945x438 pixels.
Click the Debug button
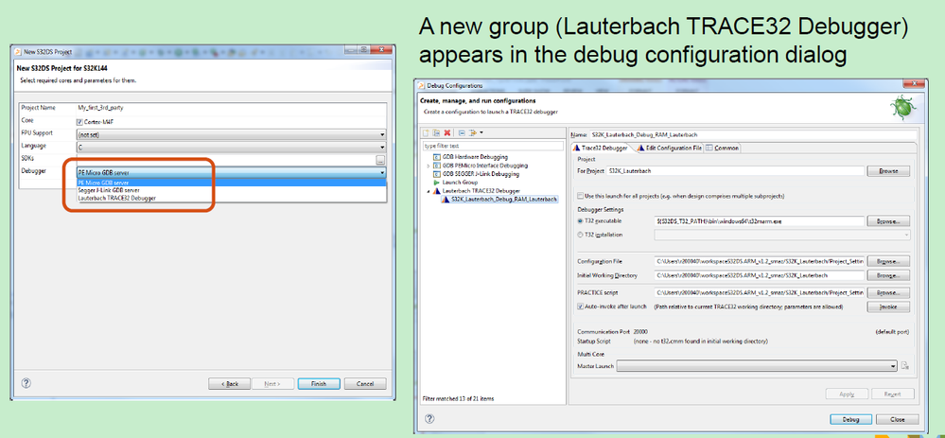tap(851, 419)
